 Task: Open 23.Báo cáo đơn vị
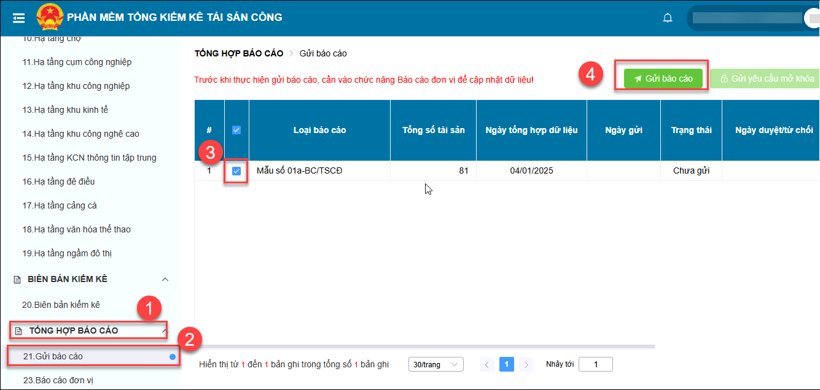point(58,380)
